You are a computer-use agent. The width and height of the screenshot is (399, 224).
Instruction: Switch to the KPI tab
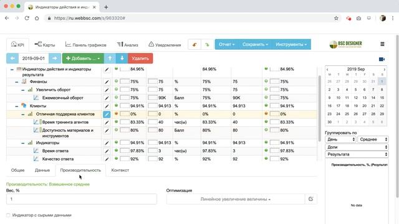click(x=17, y=45)
